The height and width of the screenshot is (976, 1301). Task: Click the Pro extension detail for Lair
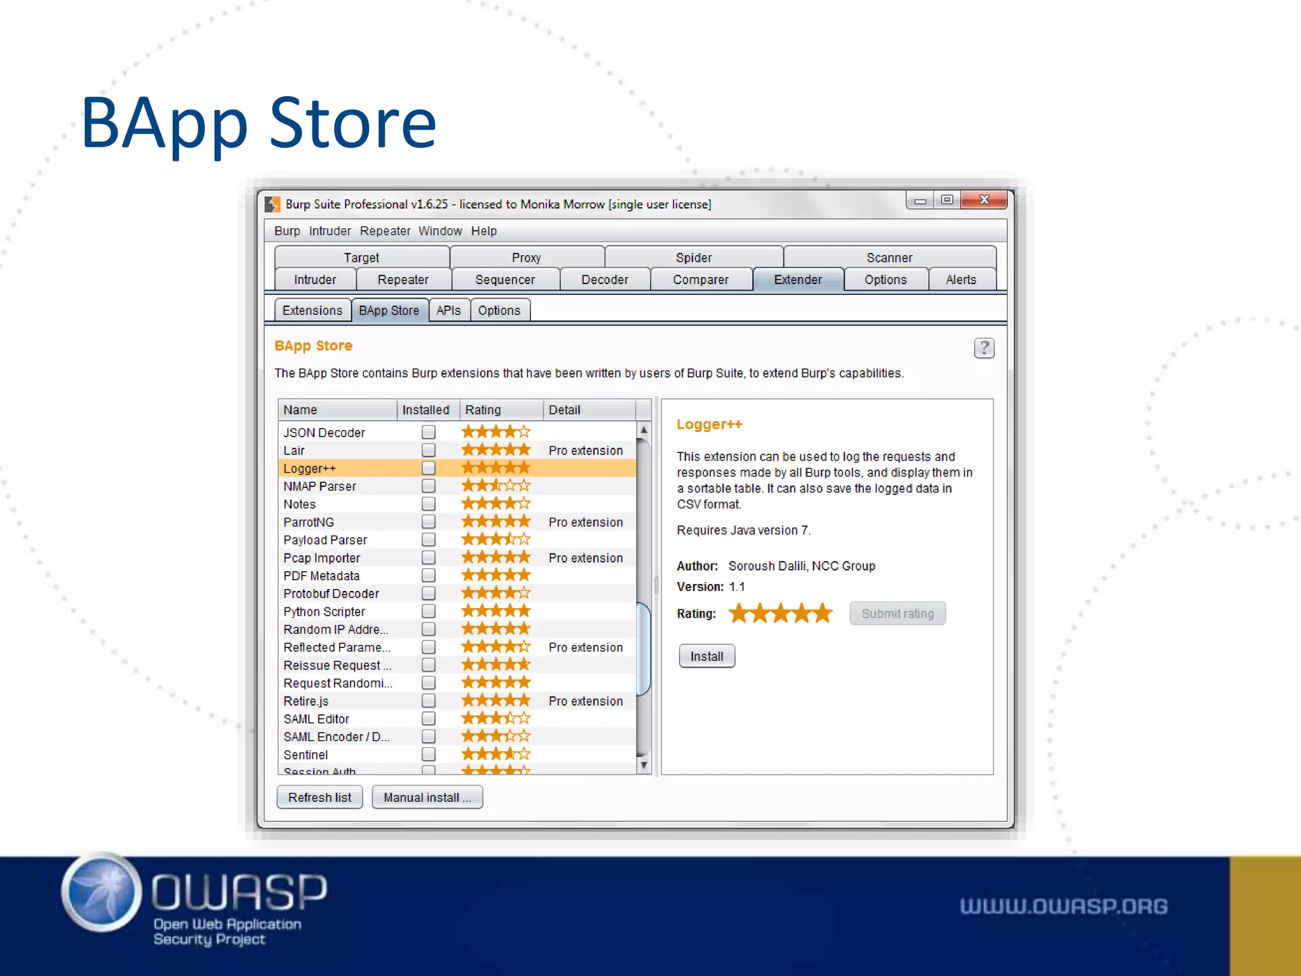[x=586, y=450]
